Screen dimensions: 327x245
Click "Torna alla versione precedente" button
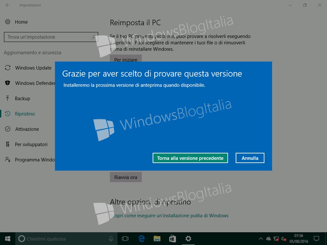coord(190,158)
